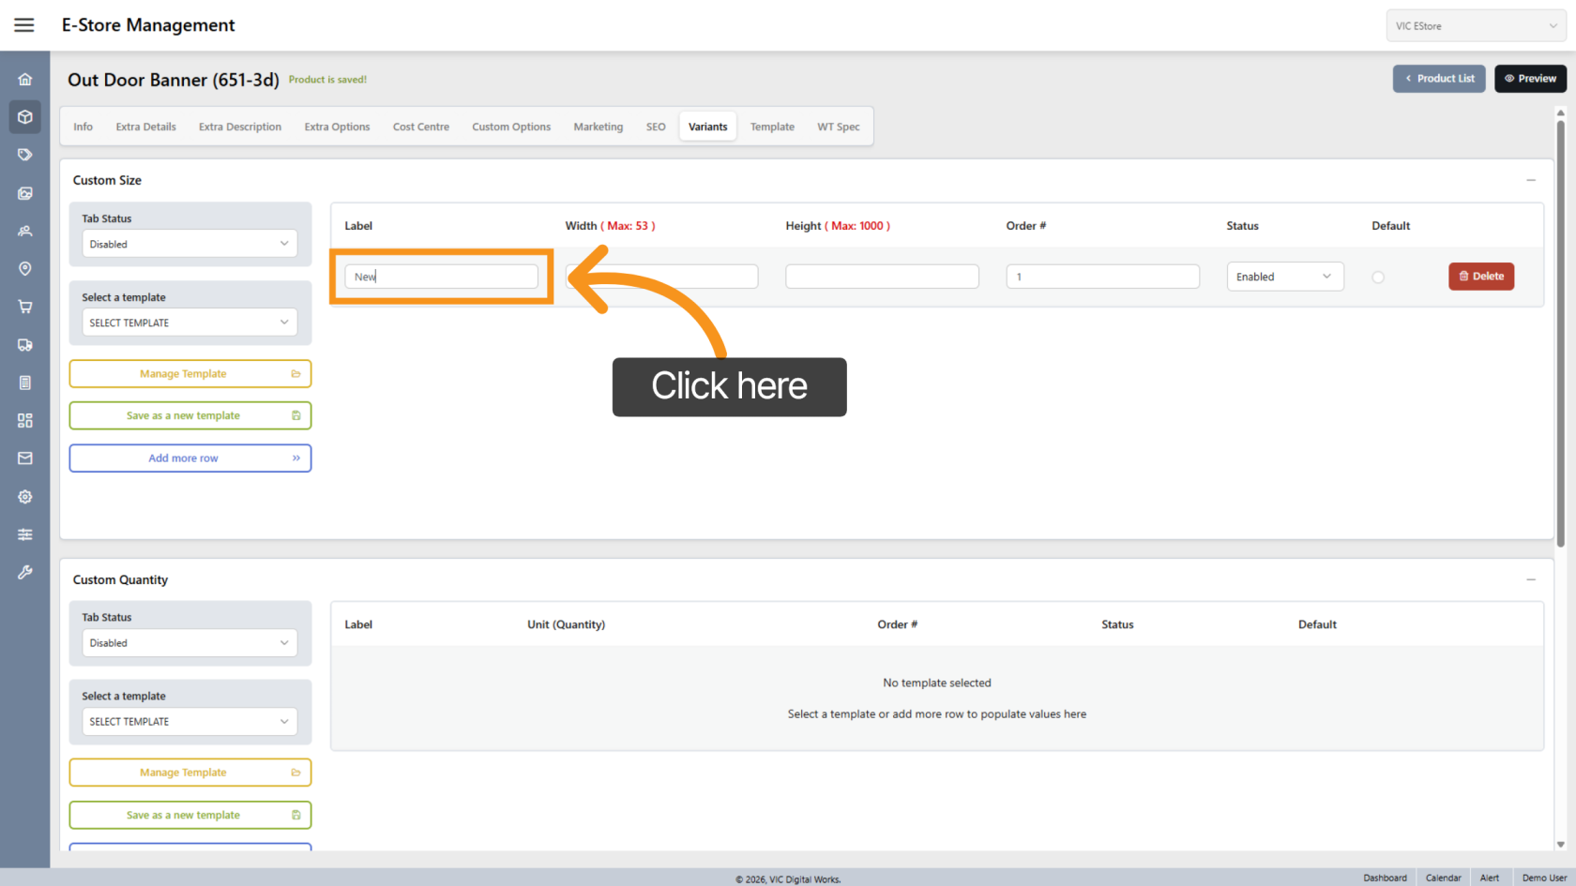The width and height of the screenshot is (1576, 886).
Task: Collapse the Custom Quantity panel
Action: tap(1530, 579)
